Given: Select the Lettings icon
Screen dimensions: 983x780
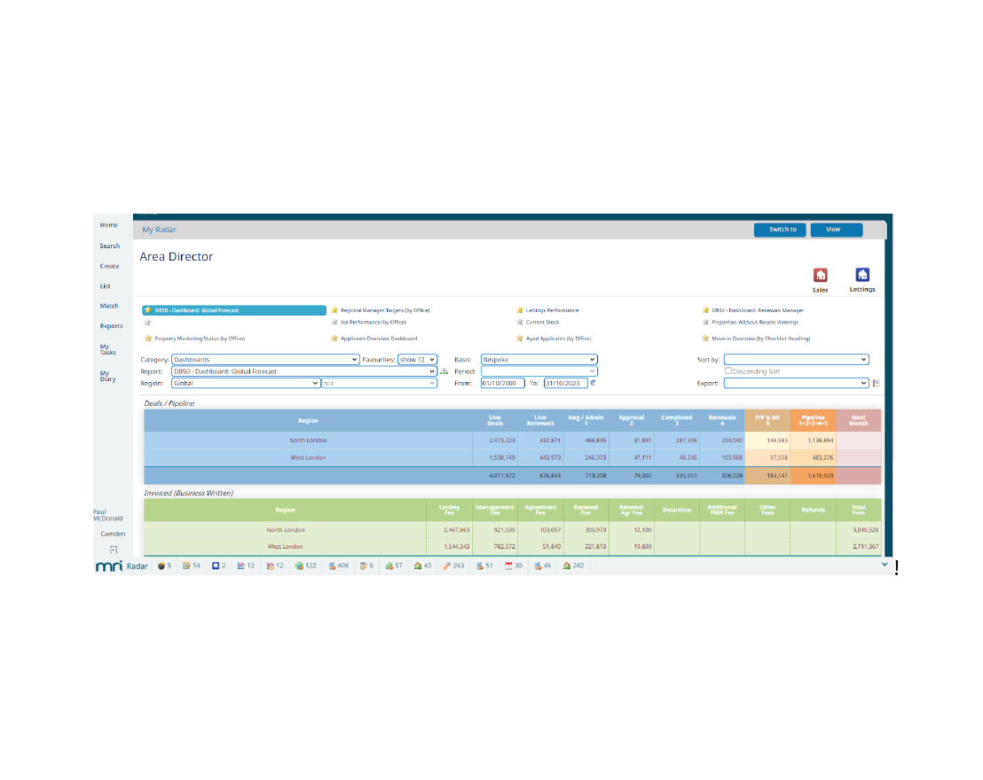Looking at the screenshot, I should (x=861, y=276).
